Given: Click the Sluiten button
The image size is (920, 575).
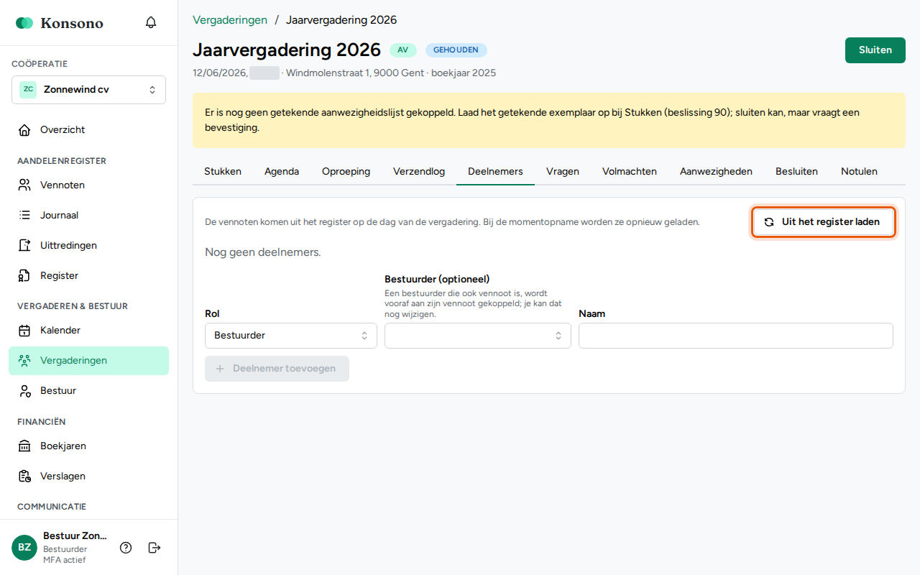Looking at the screenshot, I should click(x=875, y=50).
